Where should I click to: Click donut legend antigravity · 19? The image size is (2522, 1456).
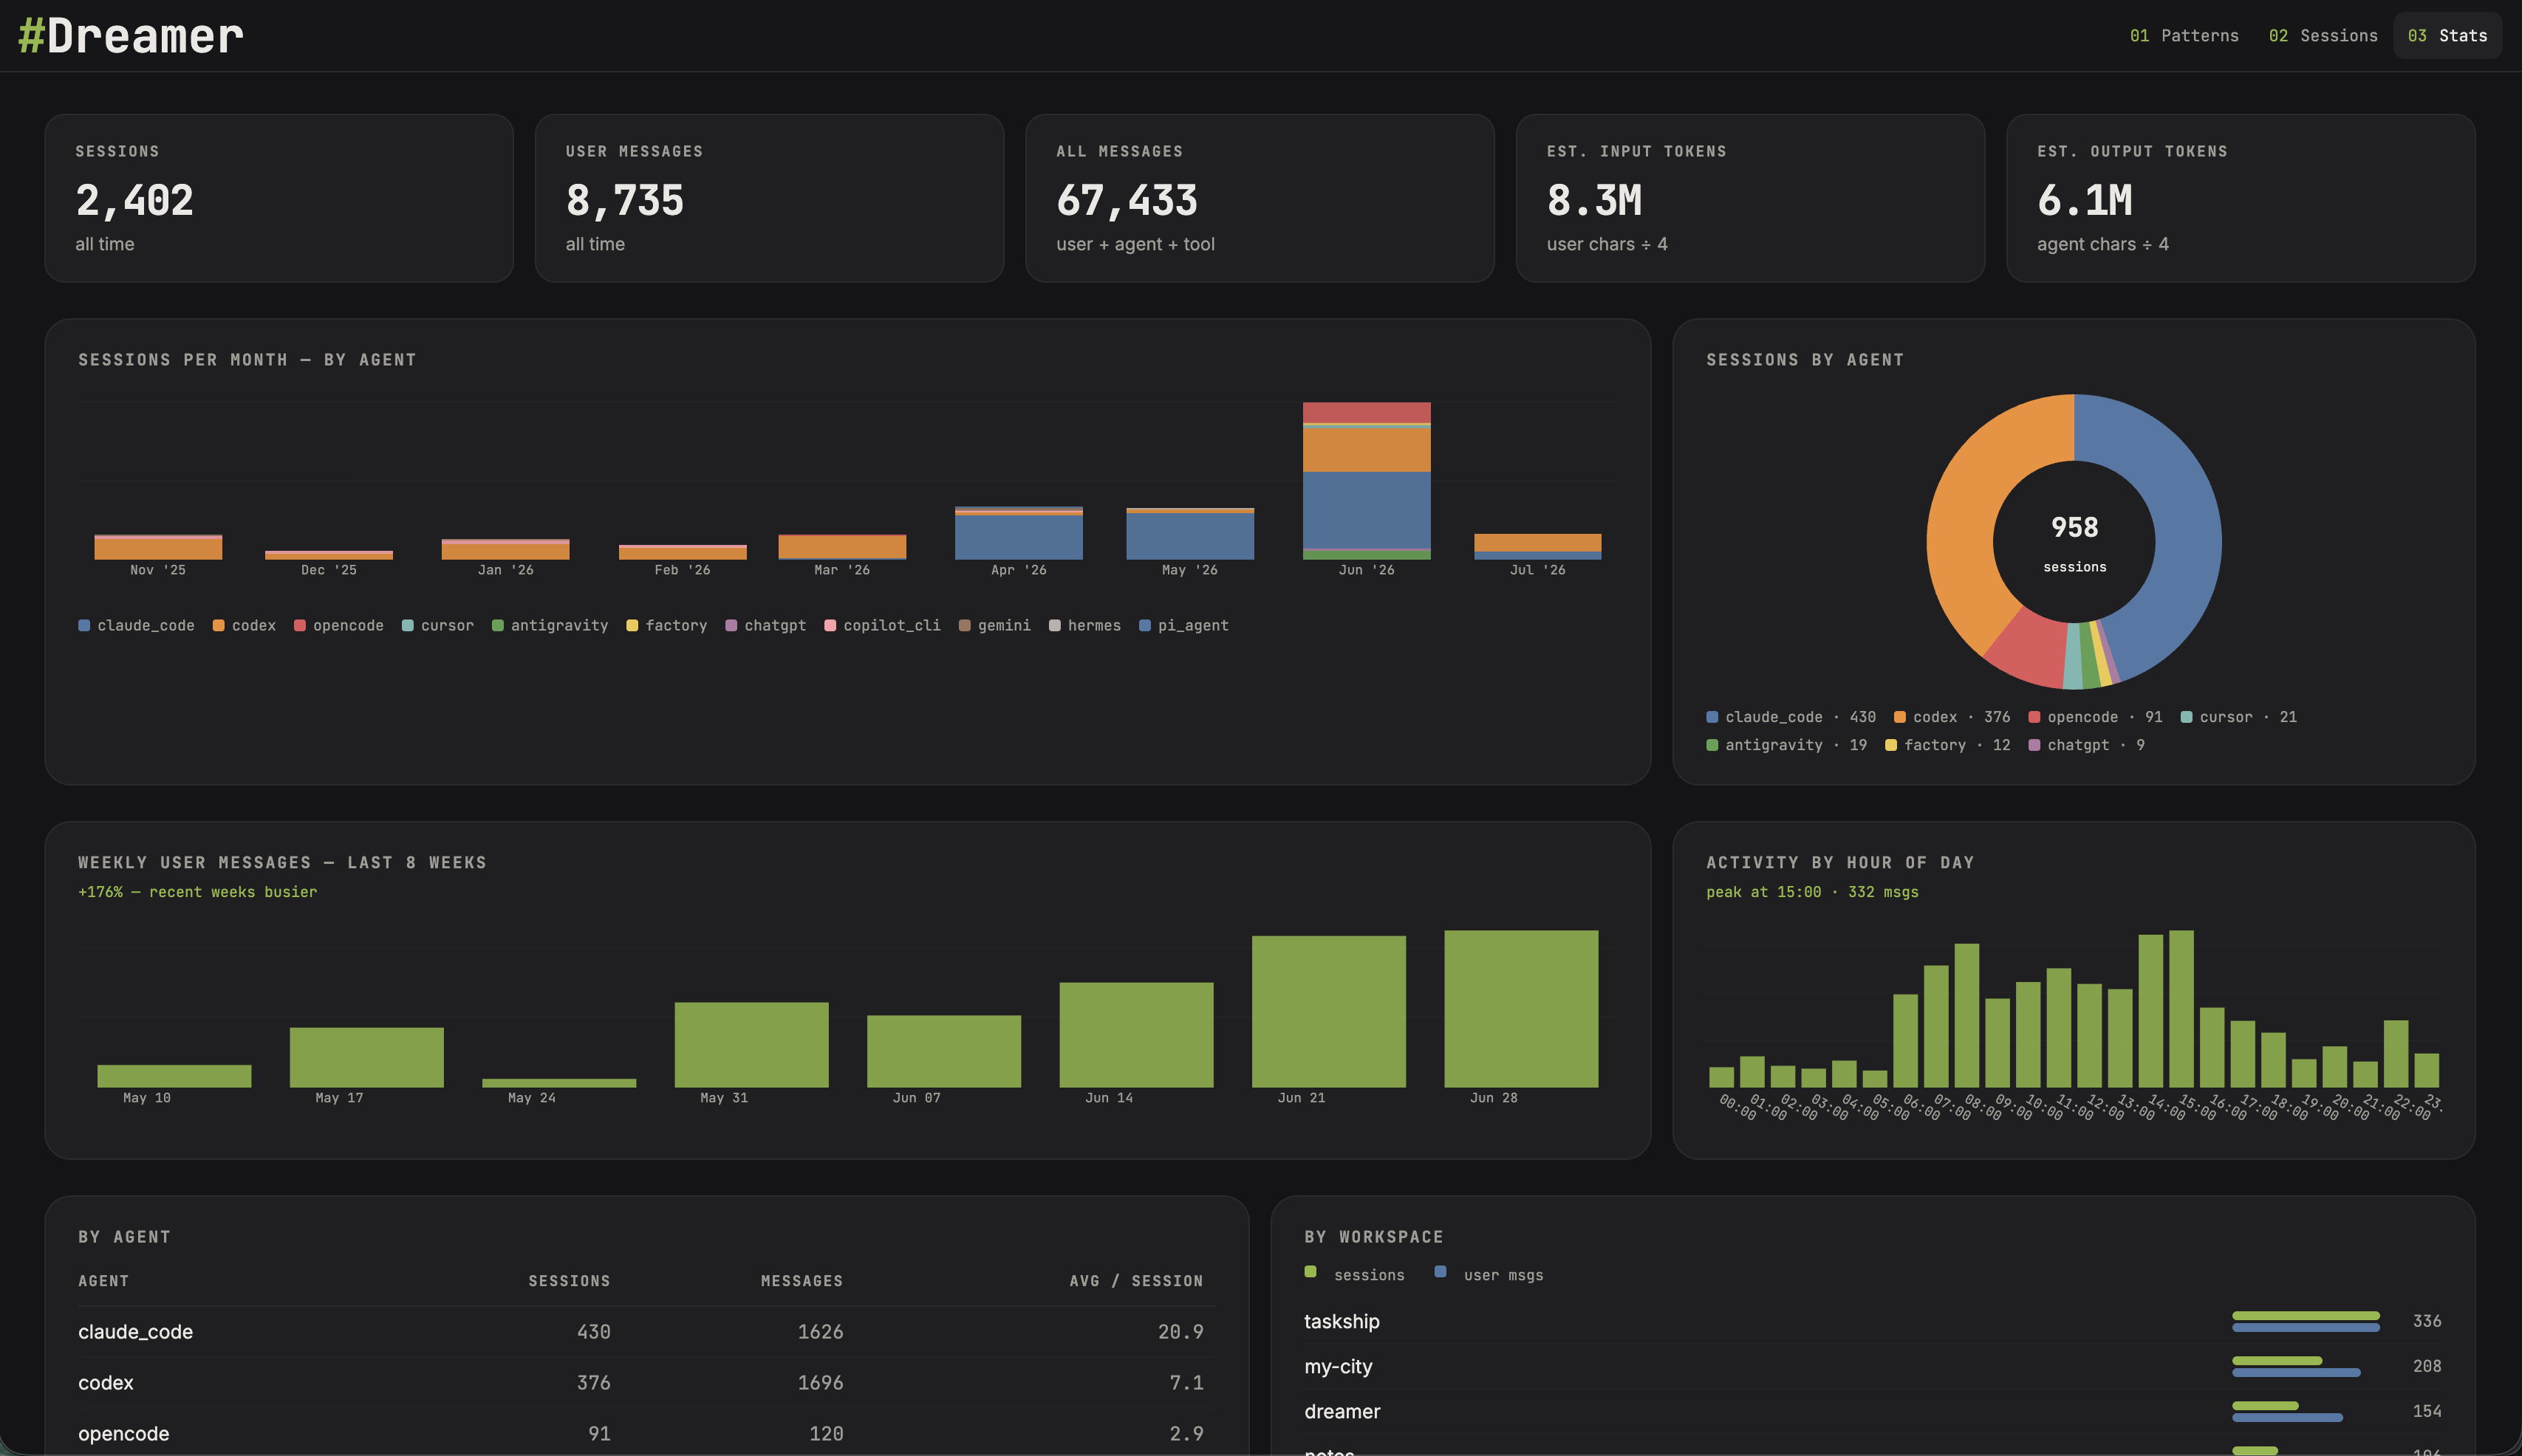(x=1787, y=745)
